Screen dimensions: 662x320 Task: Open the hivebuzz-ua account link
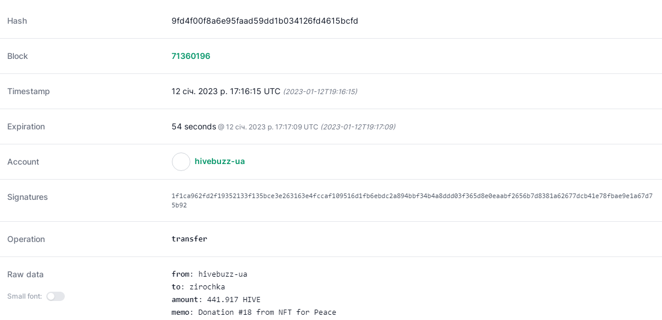point(219,162)
